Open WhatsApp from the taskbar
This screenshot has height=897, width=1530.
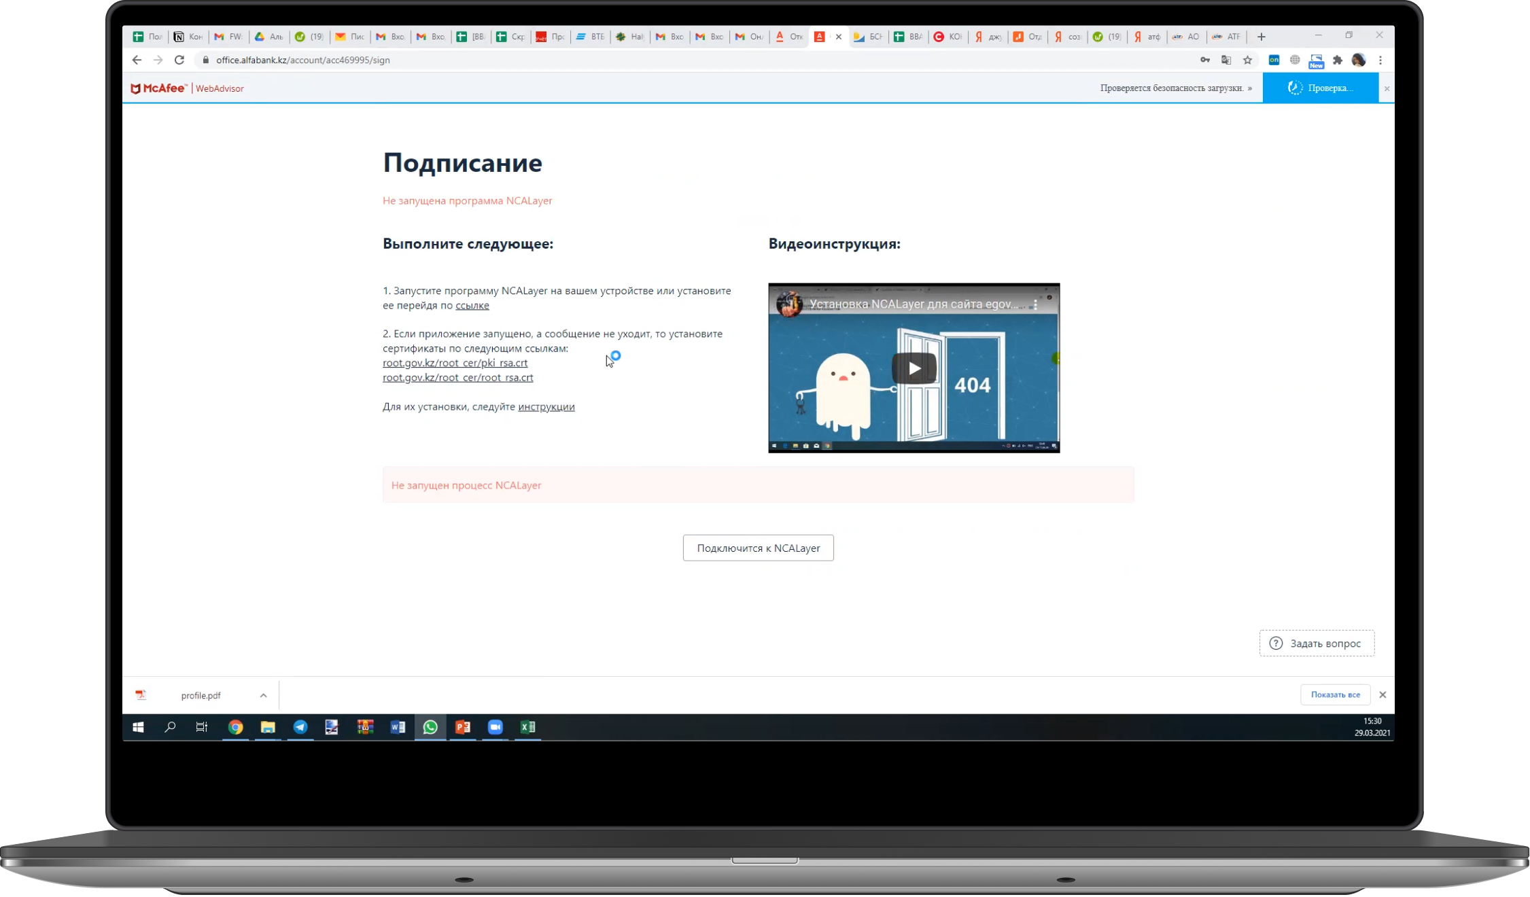430,727
